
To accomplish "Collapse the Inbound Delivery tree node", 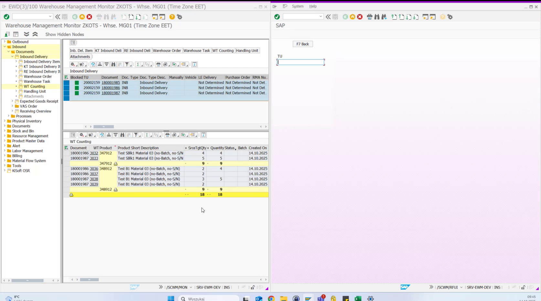I will [12, 57].
